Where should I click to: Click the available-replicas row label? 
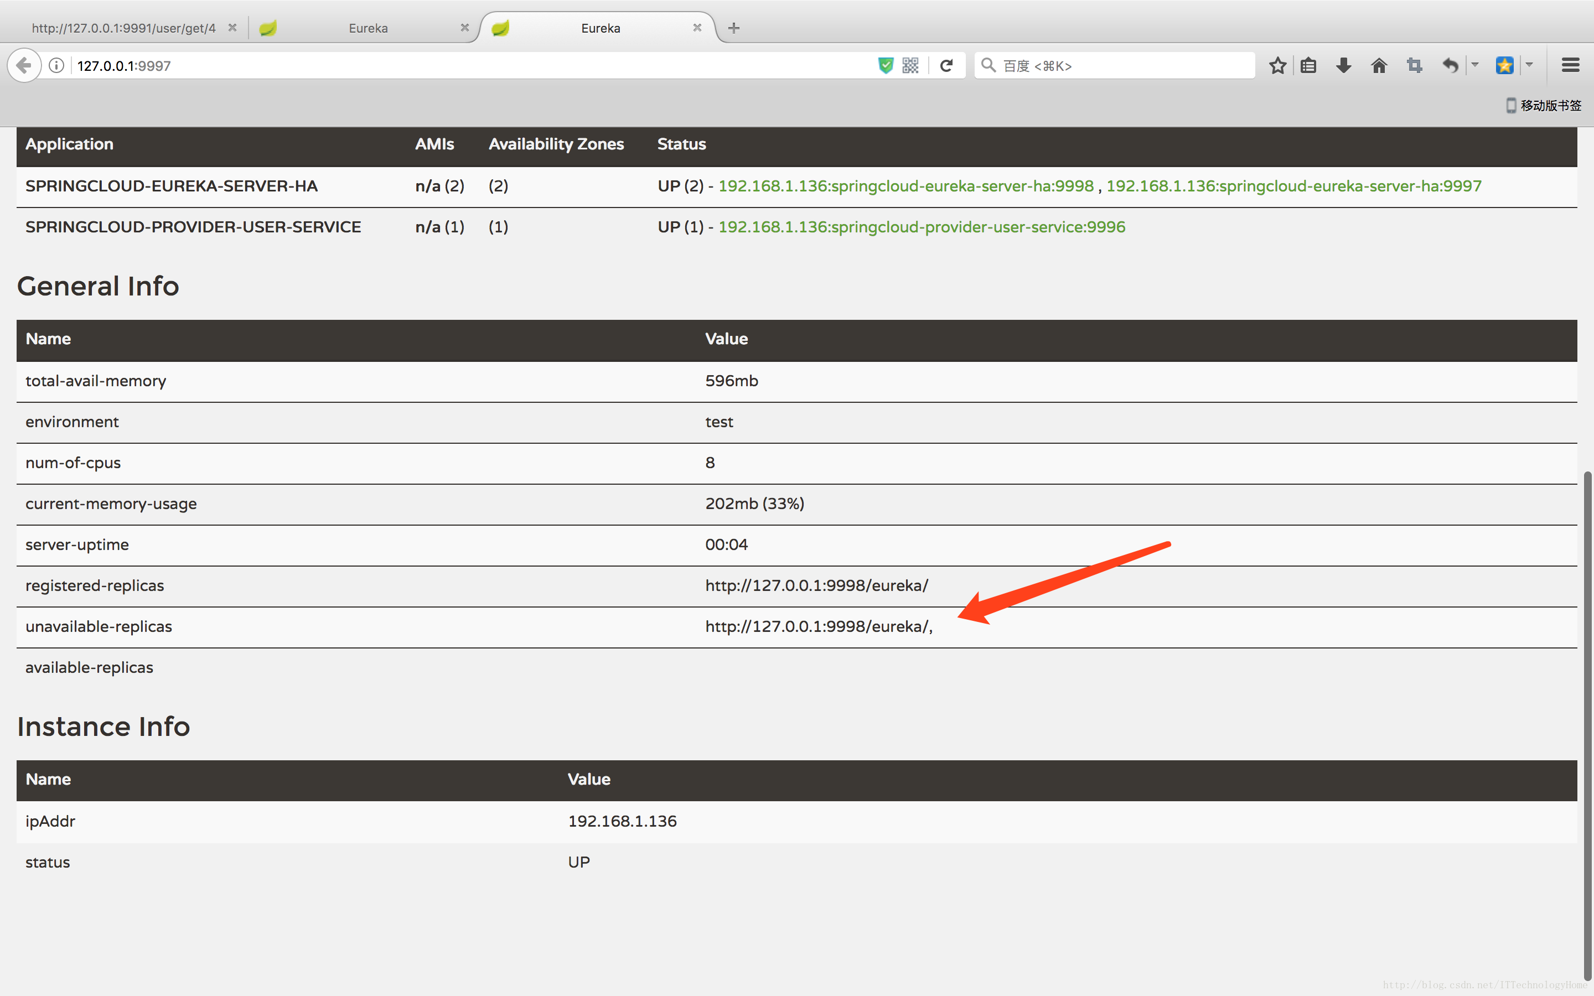pos(89,668)
